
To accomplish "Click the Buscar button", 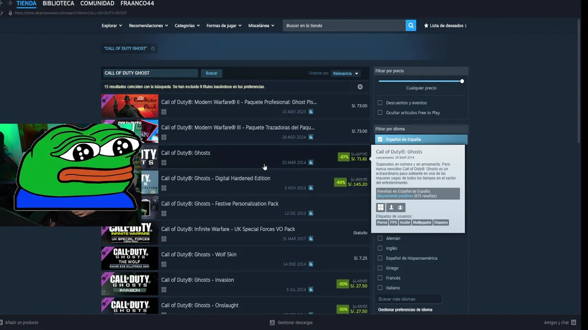I will click(212, 73).
